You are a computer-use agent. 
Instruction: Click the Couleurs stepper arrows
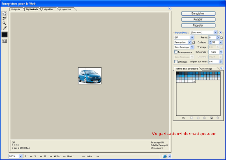point(210,42)
